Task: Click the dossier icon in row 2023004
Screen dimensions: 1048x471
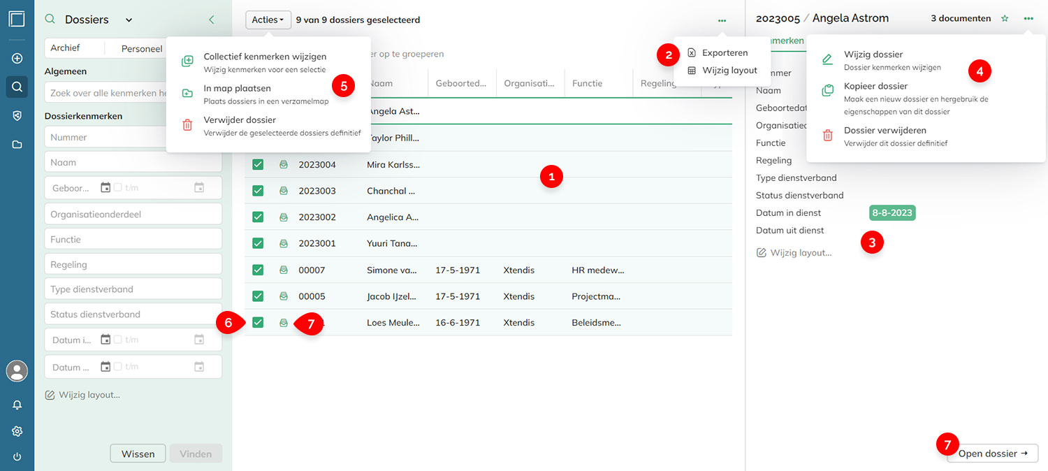Action: 284,165
